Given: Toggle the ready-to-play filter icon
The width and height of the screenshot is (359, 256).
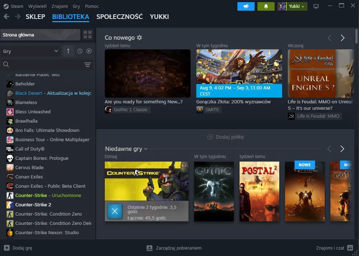Looking at the screenshot, I should (89, 51).
